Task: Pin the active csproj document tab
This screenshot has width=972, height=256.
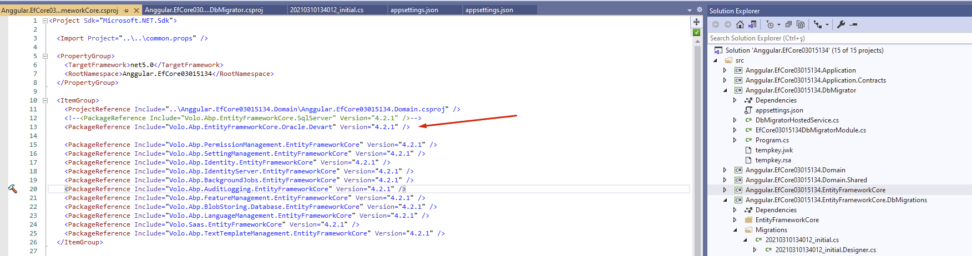Action: [x=126, y=11]
